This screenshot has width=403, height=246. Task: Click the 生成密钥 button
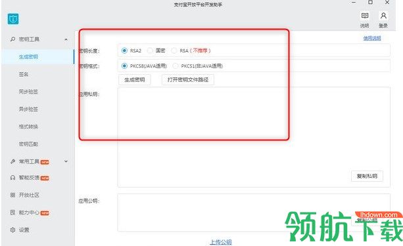134,80
